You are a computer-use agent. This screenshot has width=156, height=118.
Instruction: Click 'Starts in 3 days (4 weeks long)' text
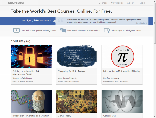coord(68,81)
